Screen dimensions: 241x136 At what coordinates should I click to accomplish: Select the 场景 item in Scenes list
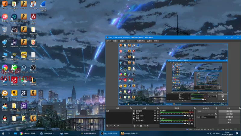tap(119, 111)
